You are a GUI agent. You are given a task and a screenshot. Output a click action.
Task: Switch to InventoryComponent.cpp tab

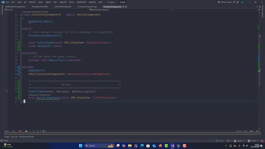point(87,7)
